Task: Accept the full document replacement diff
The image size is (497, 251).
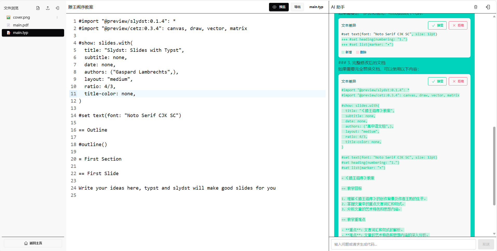Action: coord(437,81)
